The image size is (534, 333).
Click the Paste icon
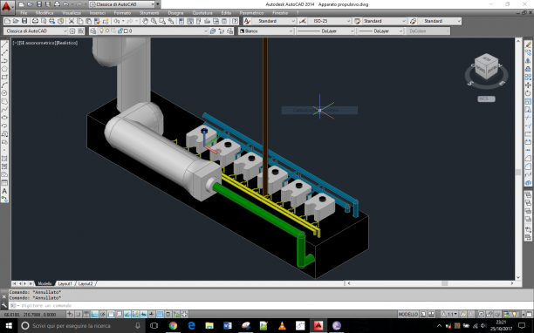[88, 21]
